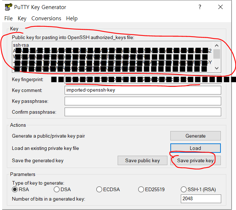The height and width of the screenshot is (210, 236).
Task: Click the 'Key comment:' label
Action: click(x=27, y=90)
